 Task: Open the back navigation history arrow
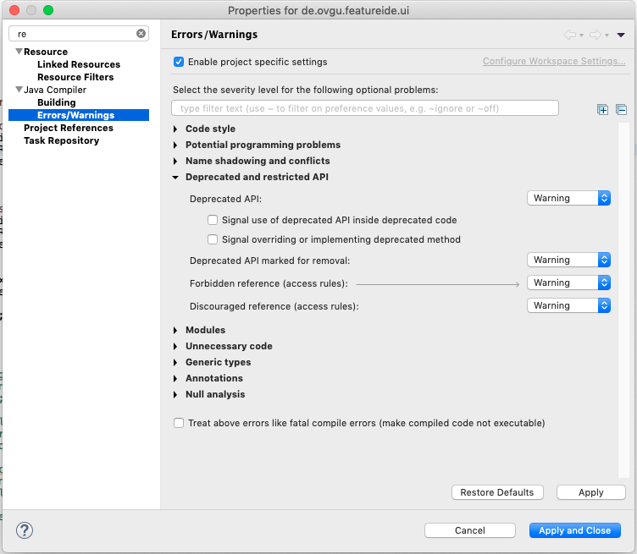click(x=581, y=36)
